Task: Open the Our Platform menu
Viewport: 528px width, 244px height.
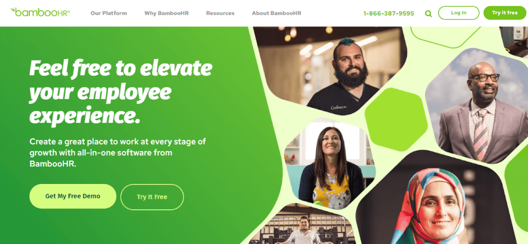Action: 109,14
